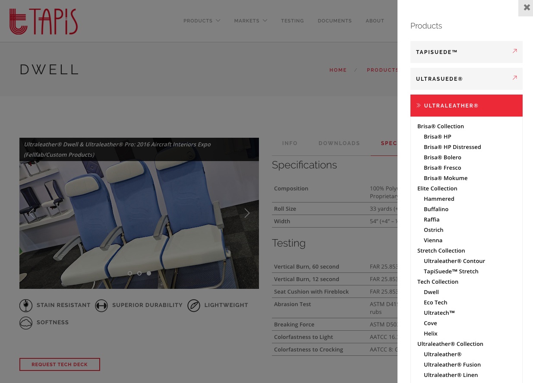Viewport: 533px width, 383px height.
Task: Click the Superior Durability dumbbell icon
Action: click(x=101, y=305)
